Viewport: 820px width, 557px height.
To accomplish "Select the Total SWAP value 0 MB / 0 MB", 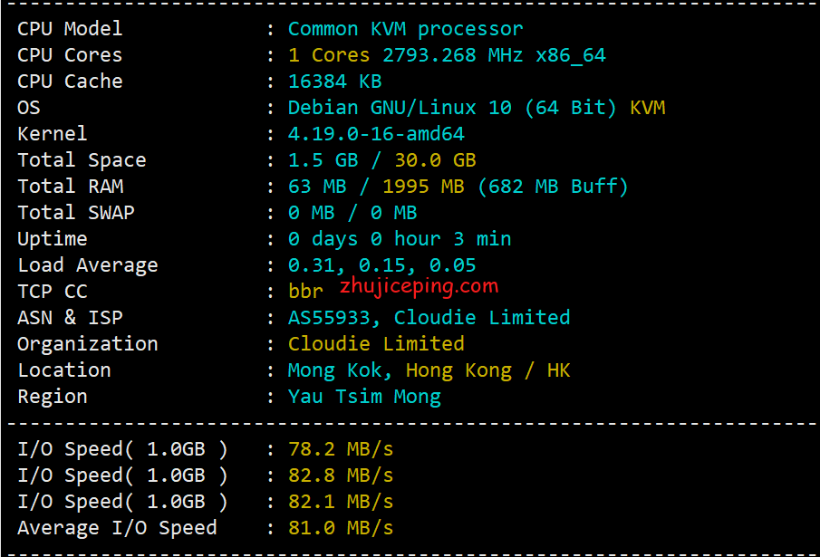I will point(352,213).
